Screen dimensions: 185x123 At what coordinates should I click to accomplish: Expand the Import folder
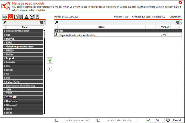tap(4, 58)
